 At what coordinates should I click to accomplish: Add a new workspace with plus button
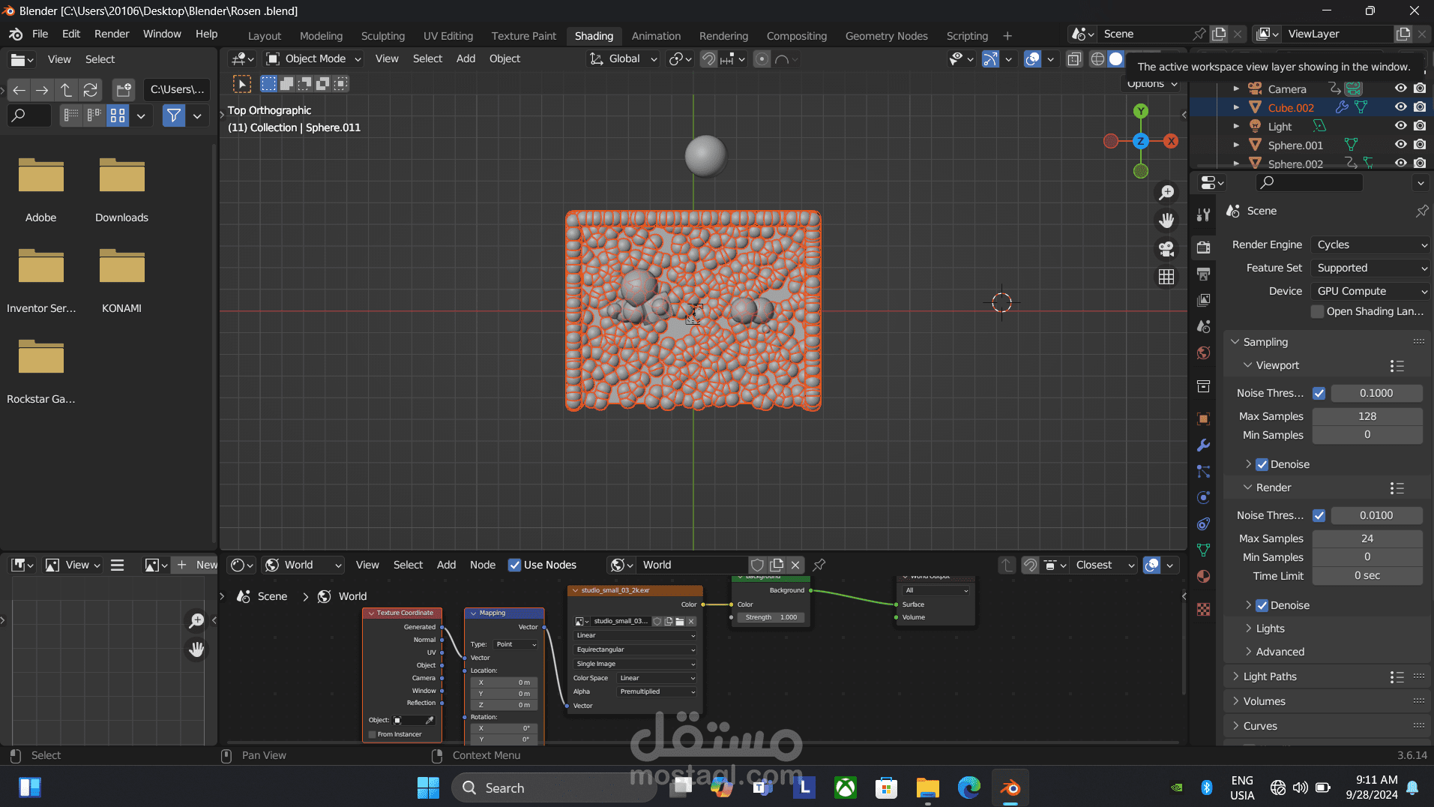tap(1007, 36)
